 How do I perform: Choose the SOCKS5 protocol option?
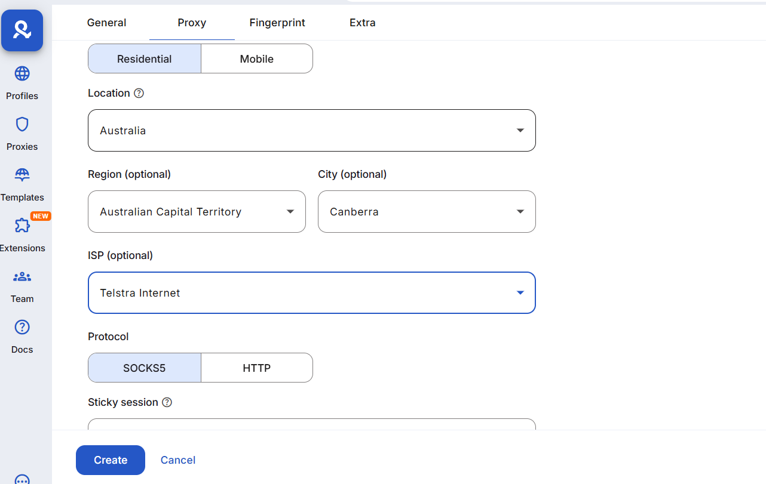click(x=145, y=368)
